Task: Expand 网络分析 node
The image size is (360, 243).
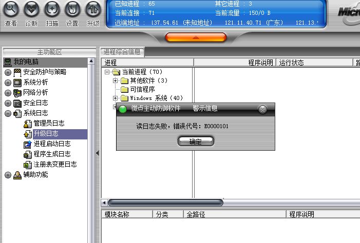Action: pos(8,93)
